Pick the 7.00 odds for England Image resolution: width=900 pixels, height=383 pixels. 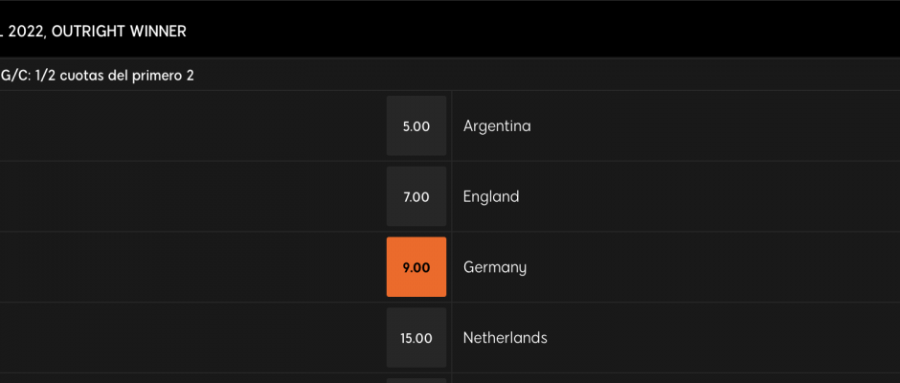tap(416, 196)
